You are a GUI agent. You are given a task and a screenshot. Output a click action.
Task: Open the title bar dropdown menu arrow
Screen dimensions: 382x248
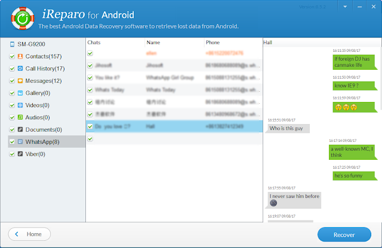(345, 7)
